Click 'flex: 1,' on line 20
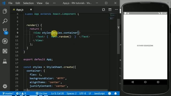The height and width of the screenshot is (96, 171). click(36, 75)
